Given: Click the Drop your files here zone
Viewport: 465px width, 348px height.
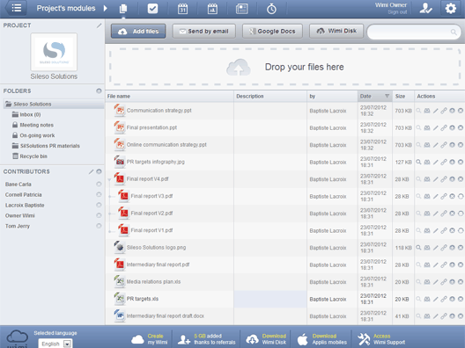Looking at the screenshot, I should pos(285,67).
